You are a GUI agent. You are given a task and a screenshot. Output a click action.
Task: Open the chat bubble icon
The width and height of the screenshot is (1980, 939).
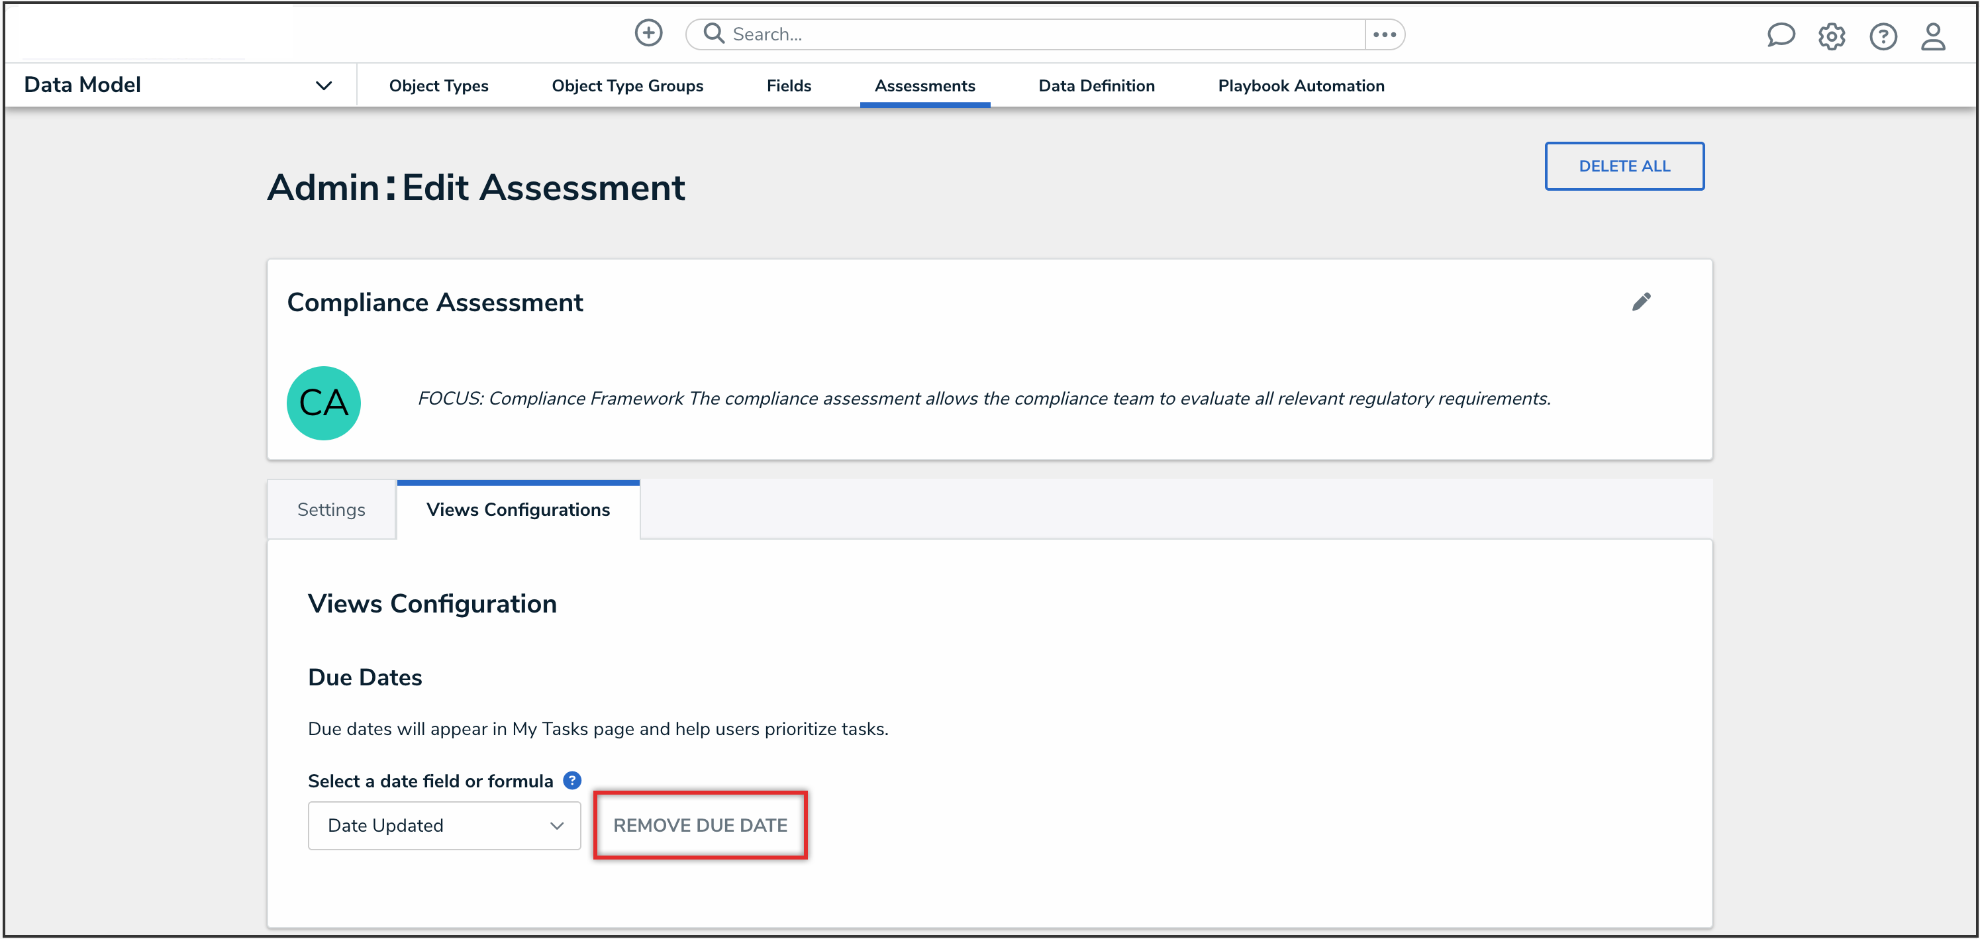1780,35
